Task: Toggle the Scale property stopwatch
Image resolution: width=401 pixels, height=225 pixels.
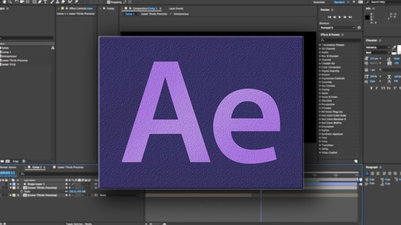Action: tap(21, 191)
